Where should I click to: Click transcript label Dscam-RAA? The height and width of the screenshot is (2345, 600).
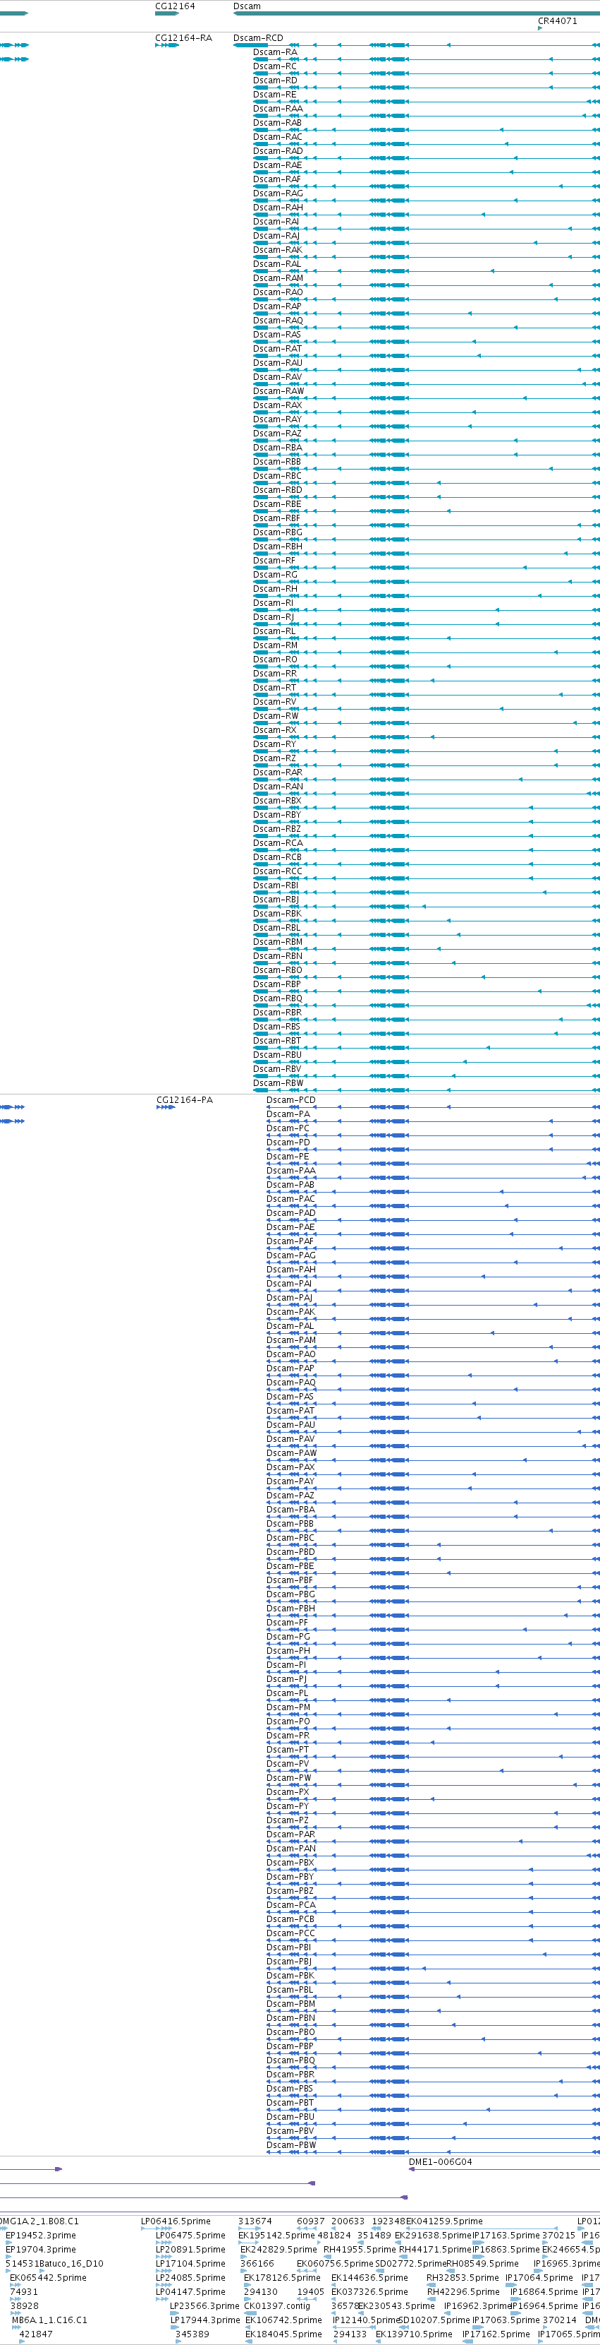click(277, 108)
